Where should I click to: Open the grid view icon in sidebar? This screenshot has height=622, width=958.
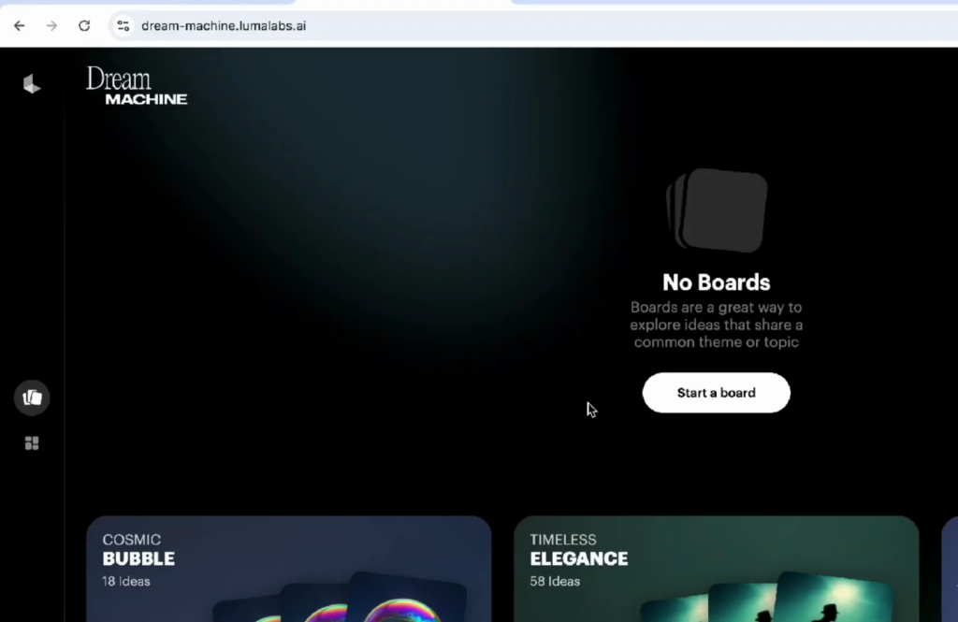coord(32,443)
